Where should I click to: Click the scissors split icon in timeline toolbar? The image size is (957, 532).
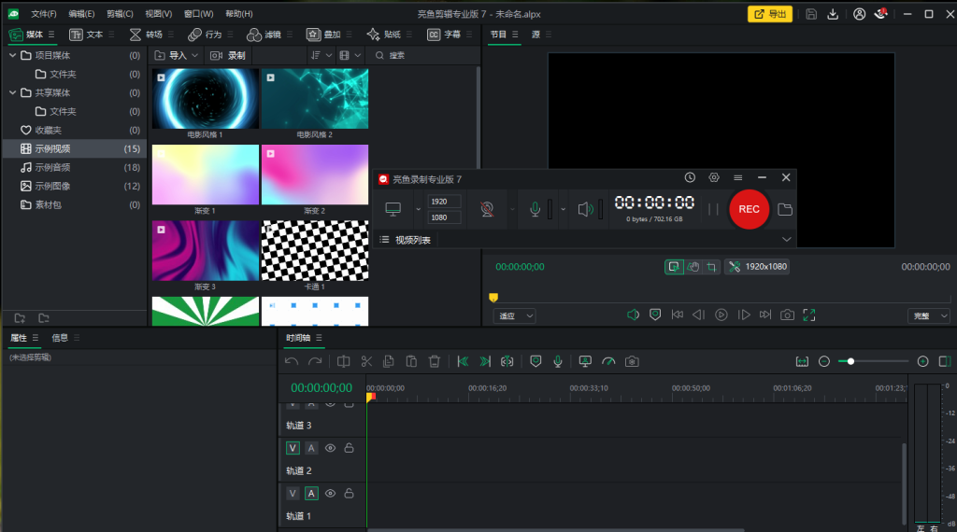[365, 361]
